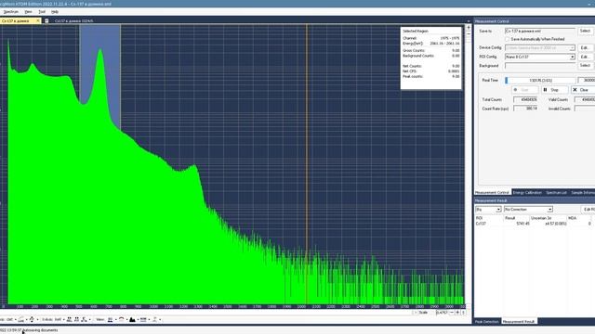Click the MDA column header
The height and width of the screenshot is (334, 595).
[578, 218]
